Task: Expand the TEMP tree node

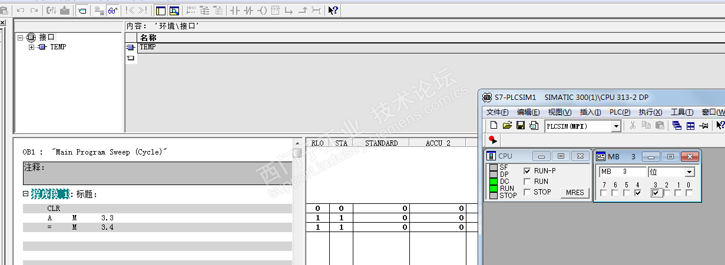Action: pos(32,47)
